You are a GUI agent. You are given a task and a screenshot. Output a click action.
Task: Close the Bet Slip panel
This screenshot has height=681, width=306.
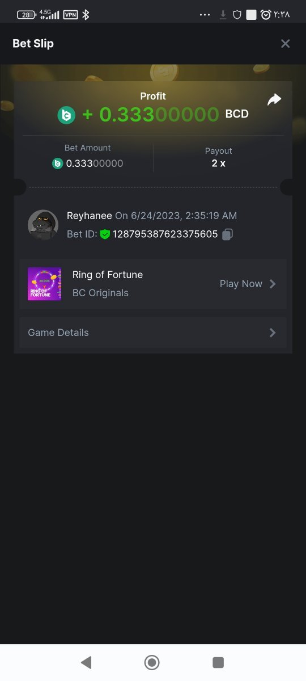click(286, 44)
